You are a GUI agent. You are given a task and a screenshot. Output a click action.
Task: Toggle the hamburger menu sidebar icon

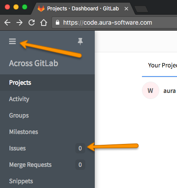pyautogui.click(x=13, y=41)
